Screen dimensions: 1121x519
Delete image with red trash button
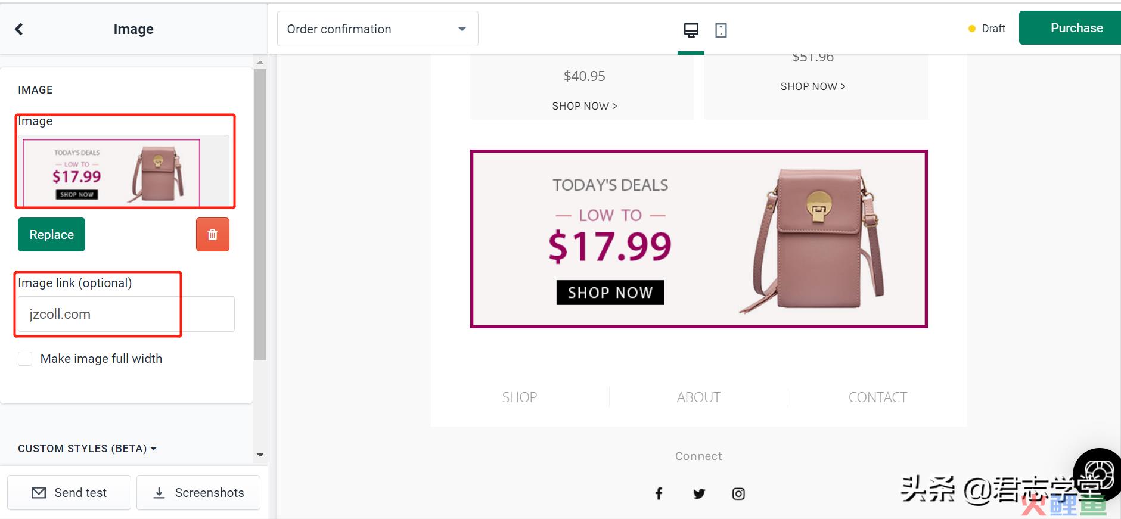click(213, 235)
